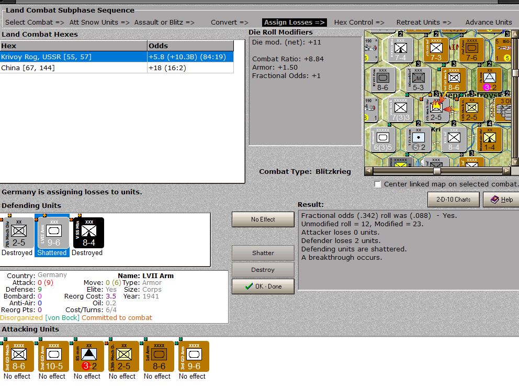Click the Odds column header
519x386 pixels.
pyautogui.click(x=190, y=46)
